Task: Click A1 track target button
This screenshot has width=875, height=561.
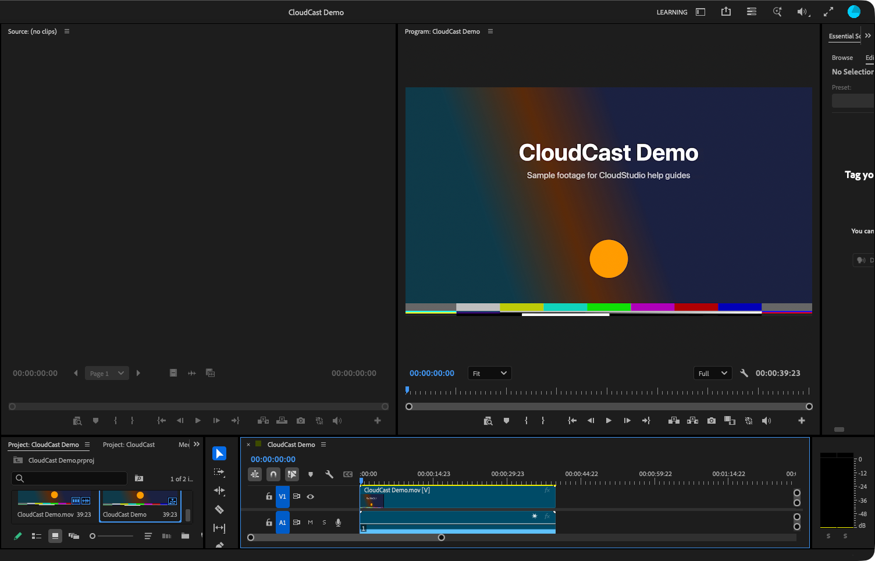Action: pos(282,523)
